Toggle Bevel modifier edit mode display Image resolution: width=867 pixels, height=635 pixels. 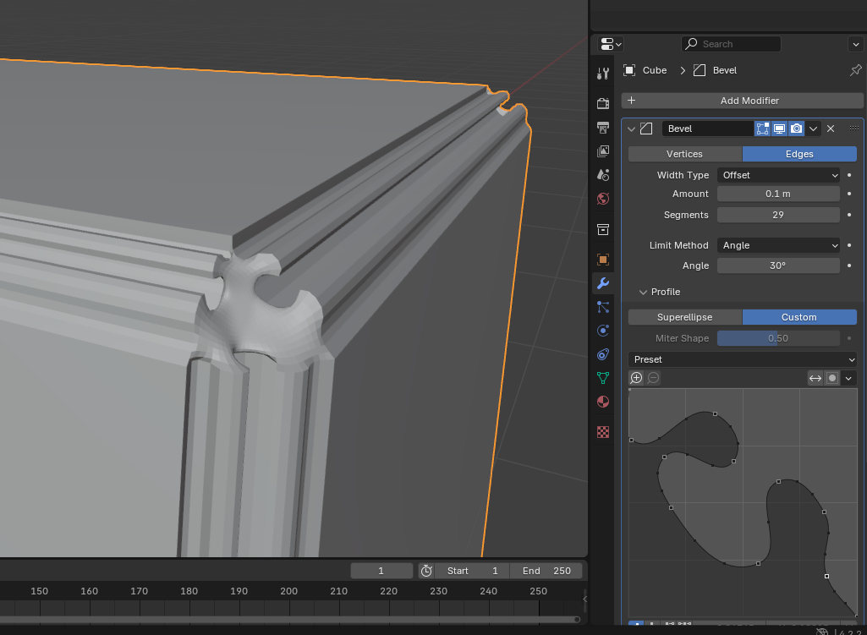point(762,129)
